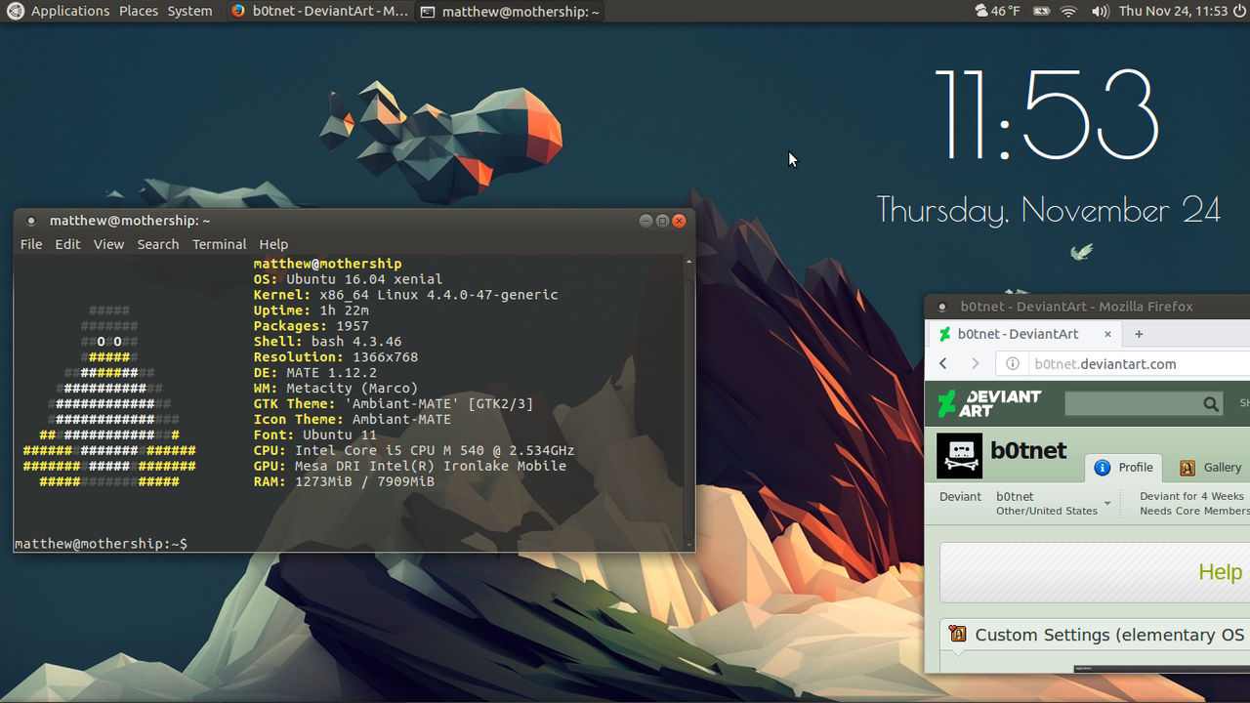Click the DeviantArt logo
Viewport: 1250px width, 703px height.
[989, 403]
